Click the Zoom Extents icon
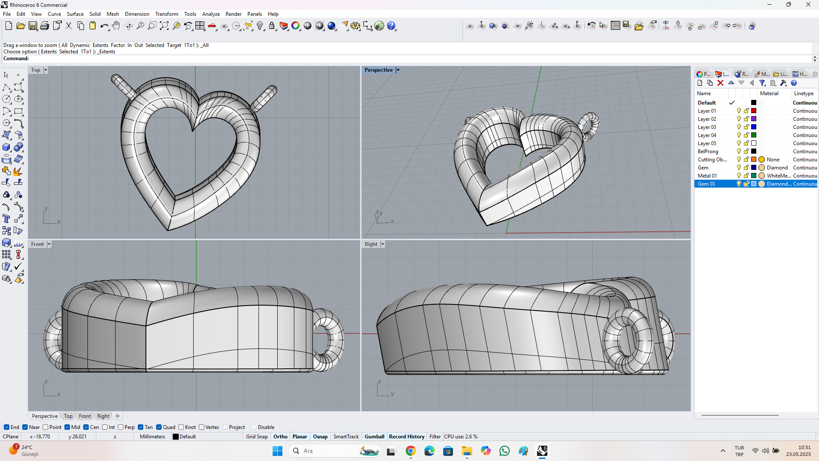The width and height of the screenshot is (819, 461). click(164, 26)
